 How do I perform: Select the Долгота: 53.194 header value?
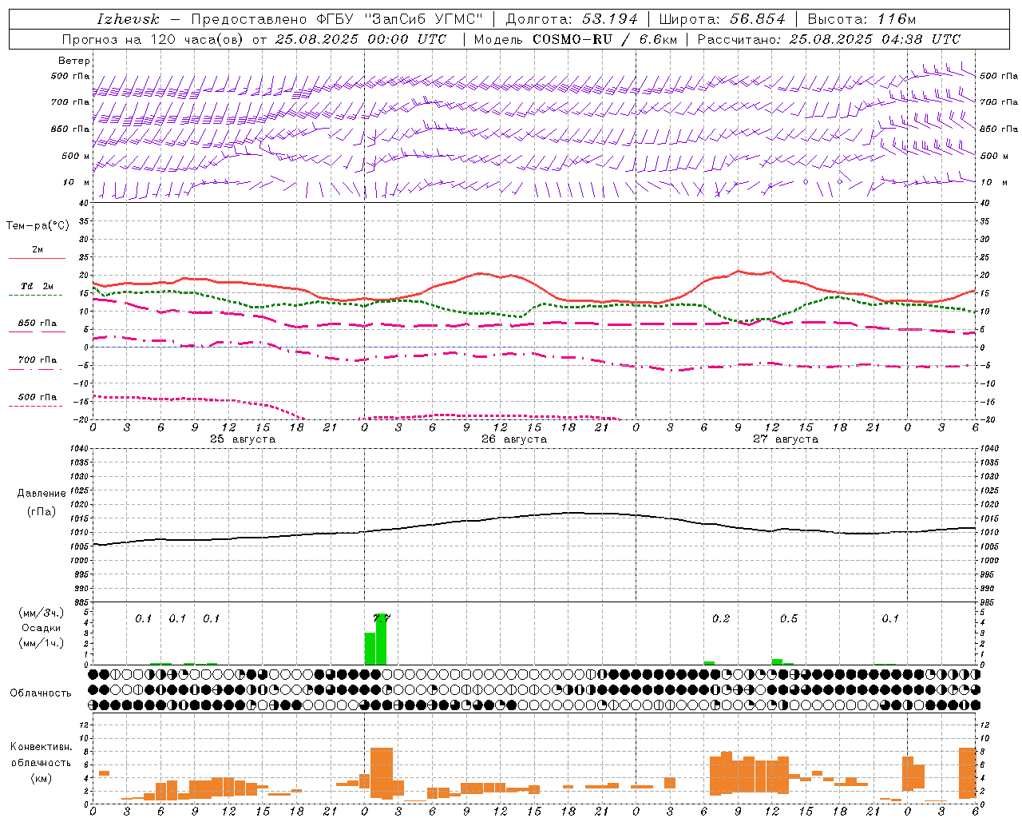572,19
